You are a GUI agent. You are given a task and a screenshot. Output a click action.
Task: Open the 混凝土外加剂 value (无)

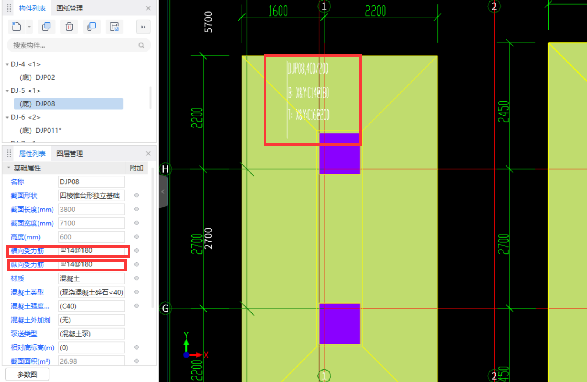[91, 320]
